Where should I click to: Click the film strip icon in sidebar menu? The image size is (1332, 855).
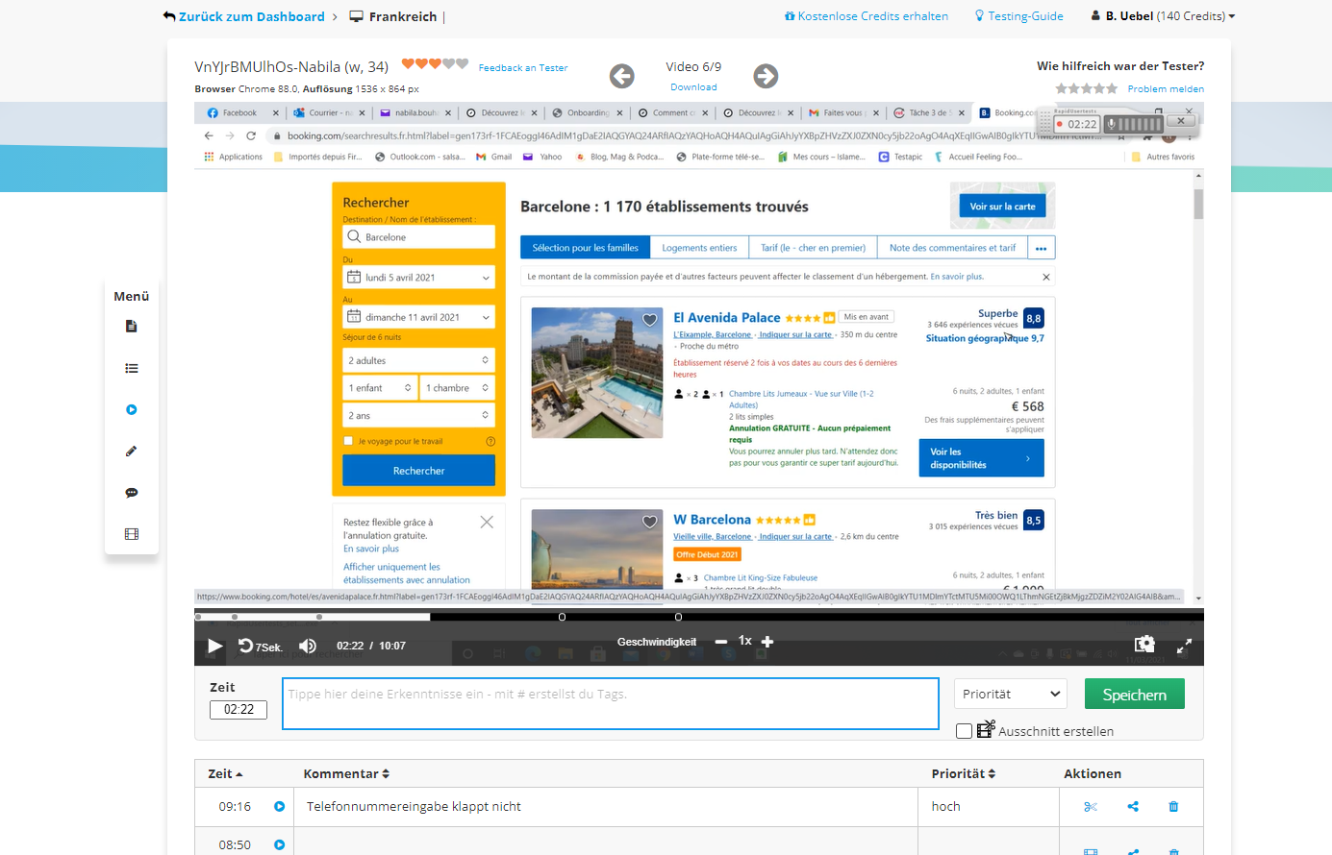(131, 533)
